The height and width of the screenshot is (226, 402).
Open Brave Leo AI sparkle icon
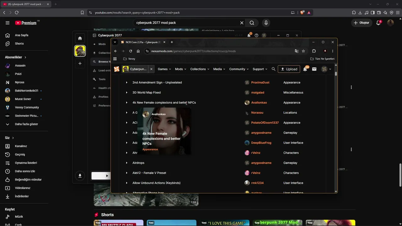[385, 13]
